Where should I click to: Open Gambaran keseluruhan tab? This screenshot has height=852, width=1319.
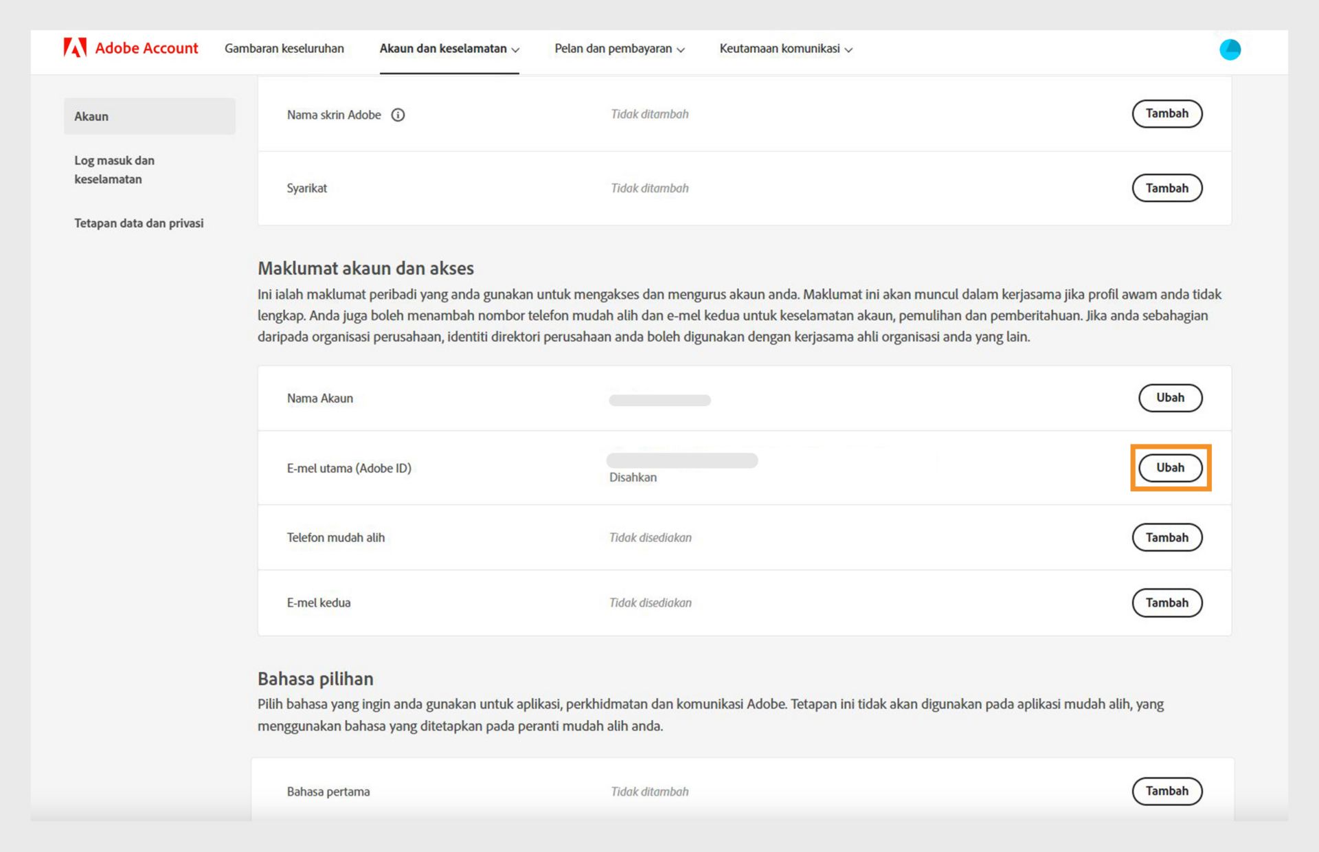[x=284, y=49]
